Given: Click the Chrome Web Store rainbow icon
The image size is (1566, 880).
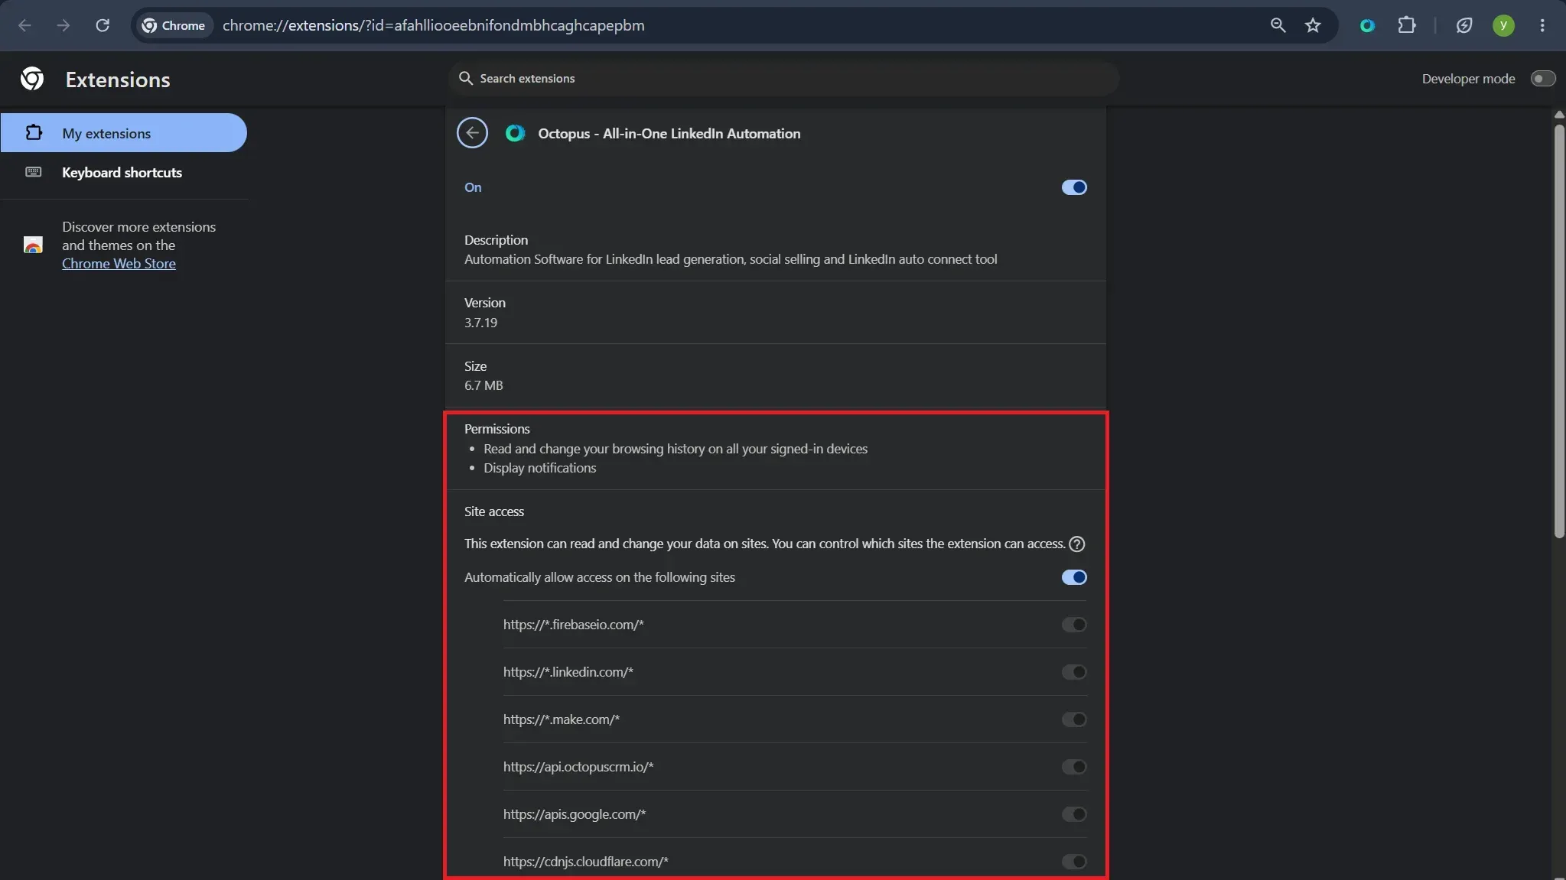Looking at the screenshot, I should 33,245.
